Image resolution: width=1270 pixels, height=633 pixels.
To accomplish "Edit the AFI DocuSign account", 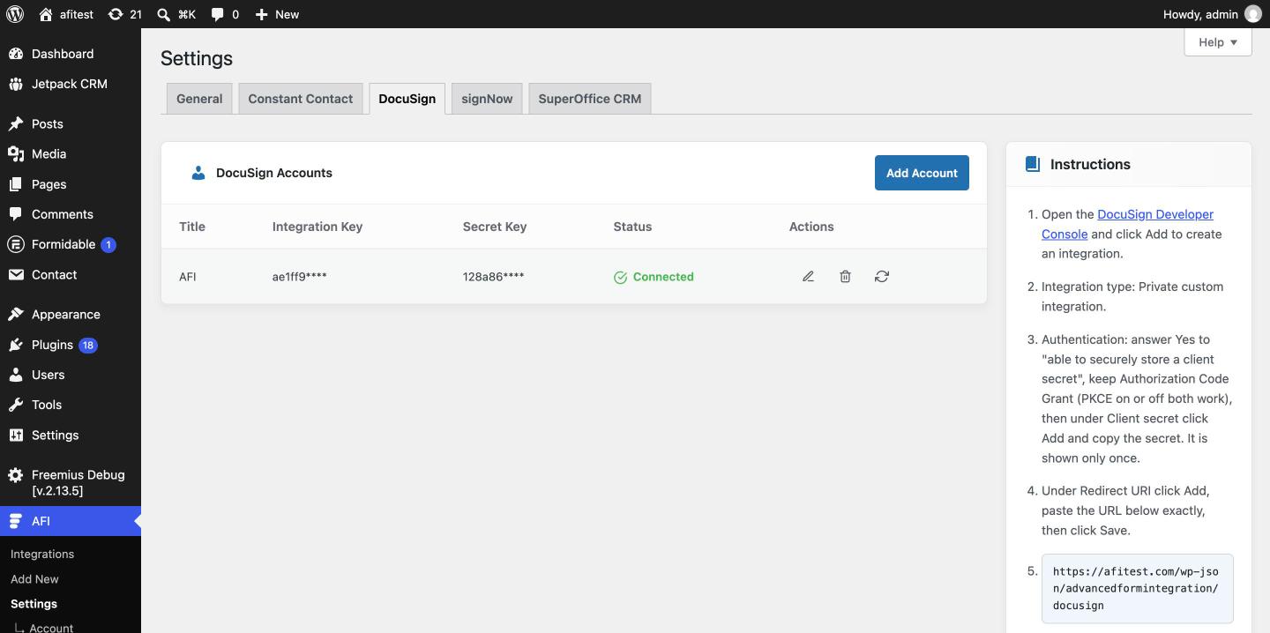I will coord(808,277).
